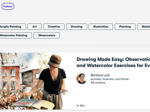Screen dimensions: 150x112
Task: Open the Barbara Luel teacher name link
Action: coord(100,75)
